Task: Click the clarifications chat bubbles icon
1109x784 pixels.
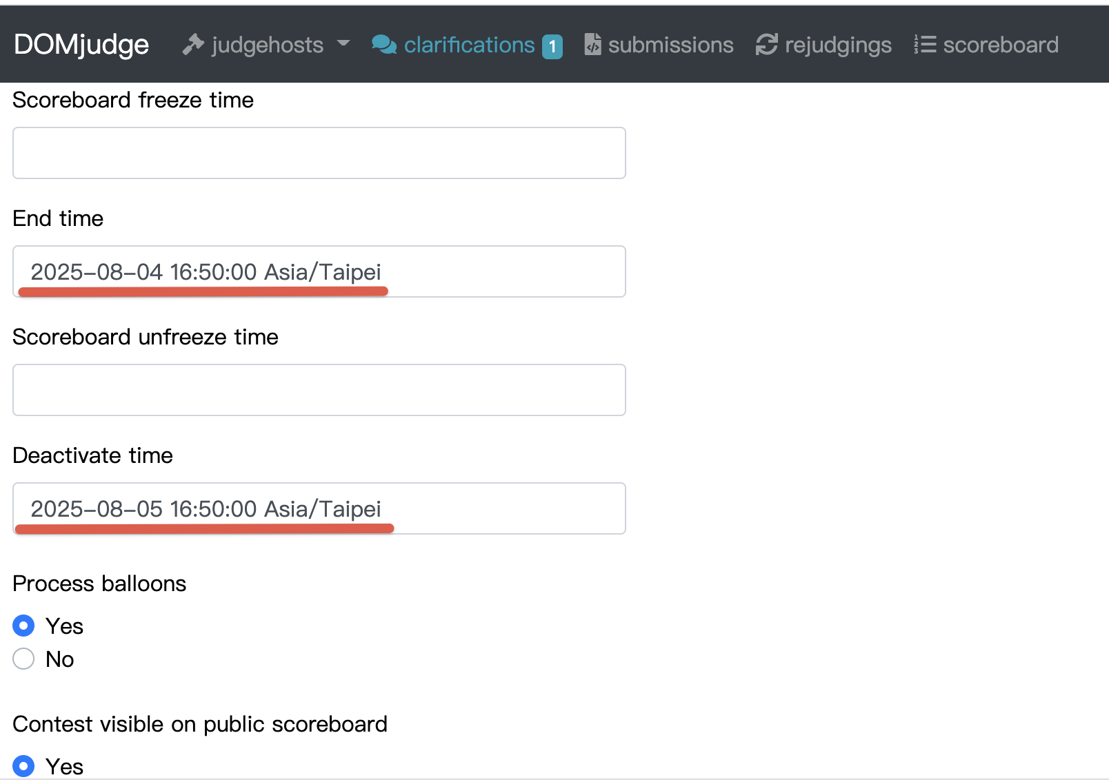Action: pos(384,45)
